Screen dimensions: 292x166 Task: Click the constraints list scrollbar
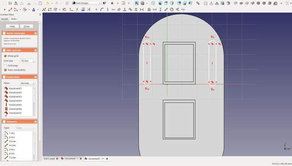point(34,101)
